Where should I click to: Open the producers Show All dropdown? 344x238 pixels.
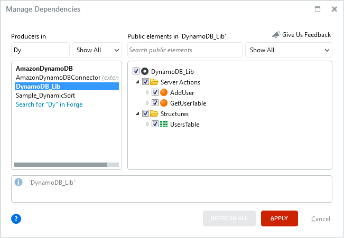[97, 50]
